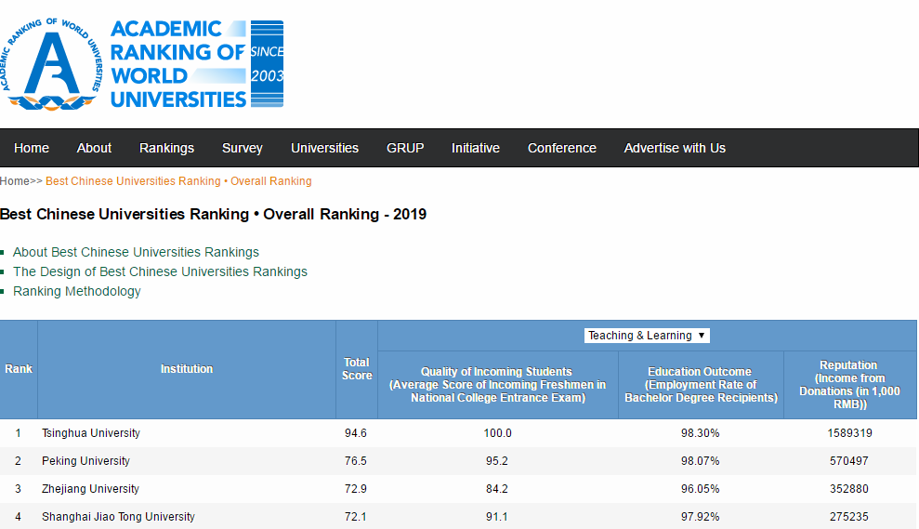919x529 pixels.
Task: Click Tsinghua University in the table
Action: [x=91, y=433]
